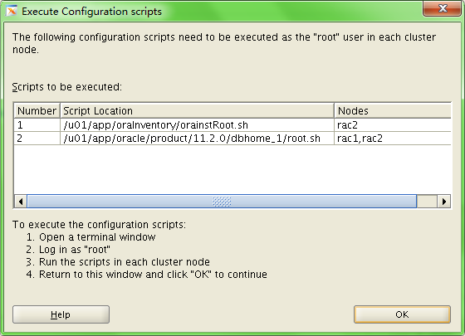Click the empty area of scripts table
The height and width of the screenshot is (336, 465).
[x=232, y=169]
